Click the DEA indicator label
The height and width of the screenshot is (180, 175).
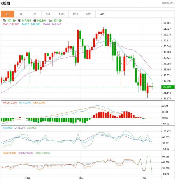pos(39,103)
